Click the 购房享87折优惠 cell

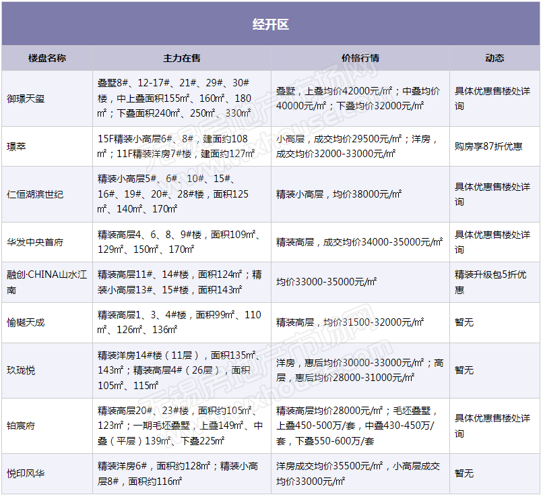[x=488, y=146]
